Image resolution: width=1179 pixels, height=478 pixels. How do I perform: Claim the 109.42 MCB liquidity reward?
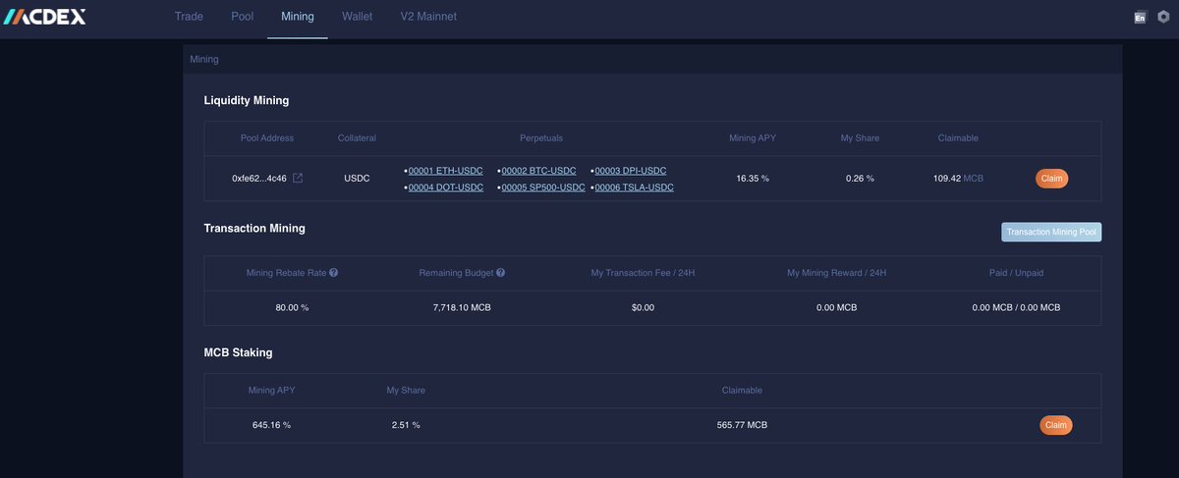pyautogui.click(x=1051, y=179)
